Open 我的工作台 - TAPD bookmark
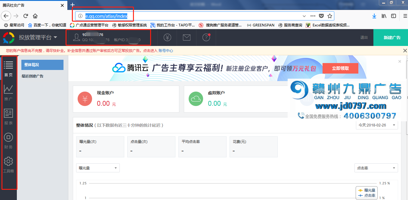This screenshot has height=200, width=408. point(173,25)
